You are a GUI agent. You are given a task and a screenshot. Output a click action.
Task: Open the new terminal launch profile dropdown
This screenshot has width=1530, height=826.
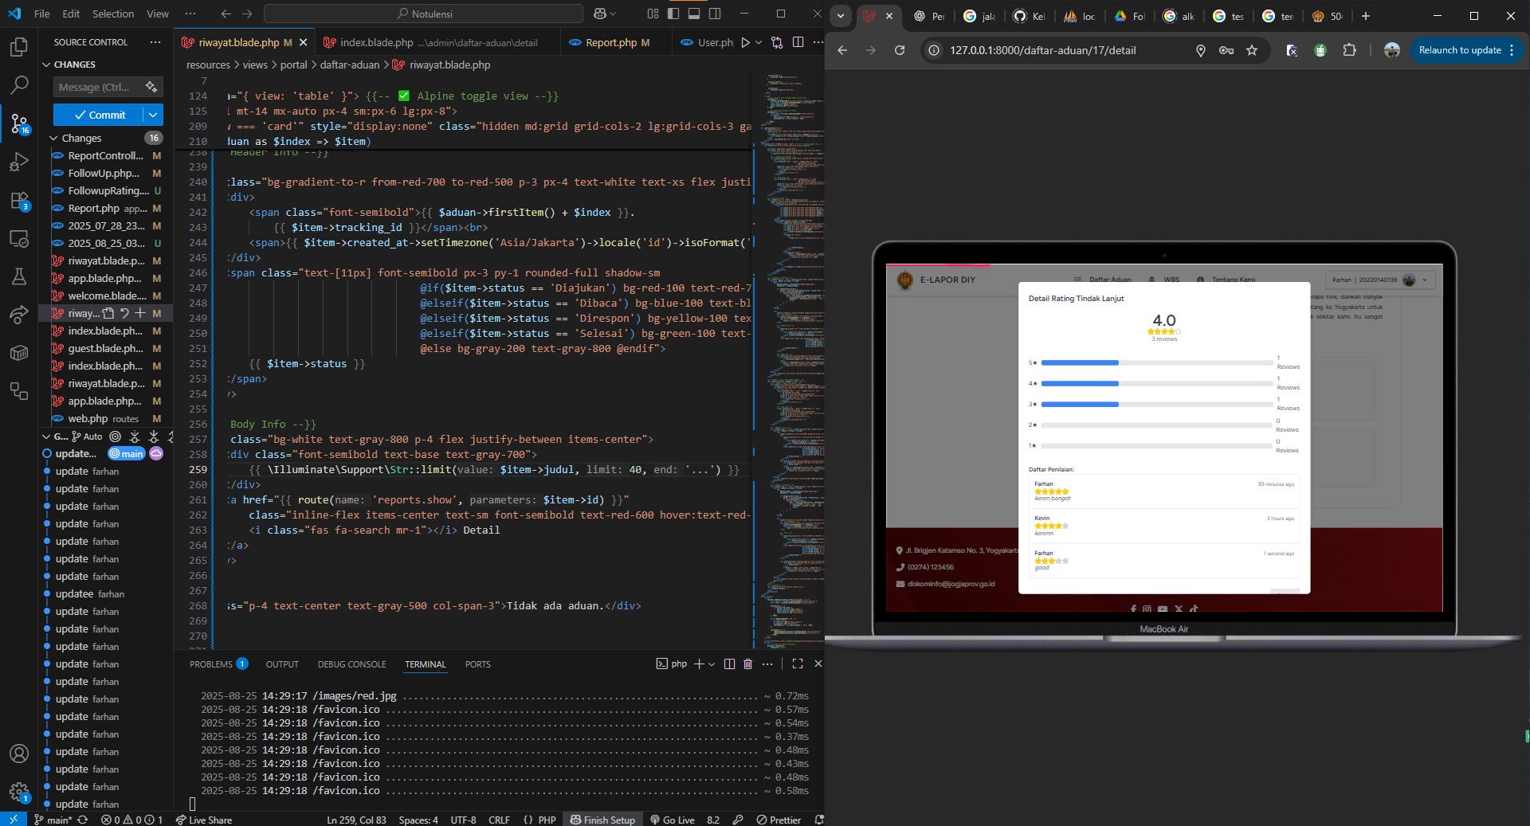point(712,664)
